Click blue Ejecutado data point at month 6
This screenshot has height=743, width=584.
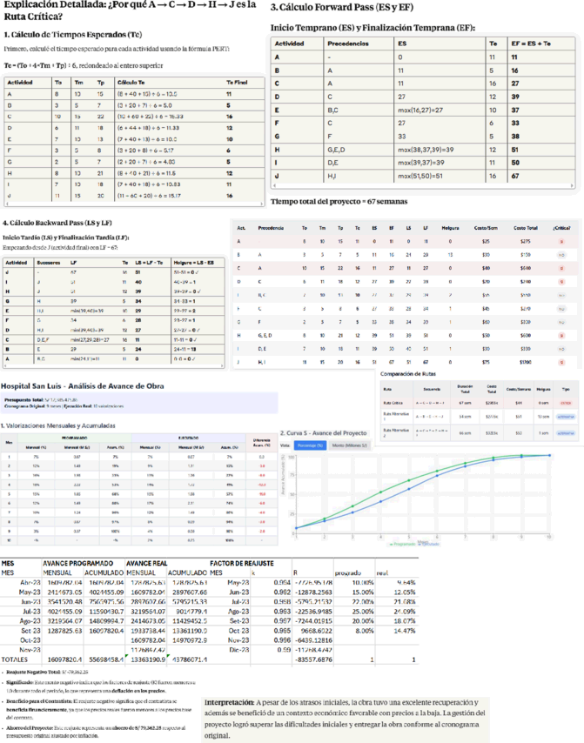(x=437, y=475)
